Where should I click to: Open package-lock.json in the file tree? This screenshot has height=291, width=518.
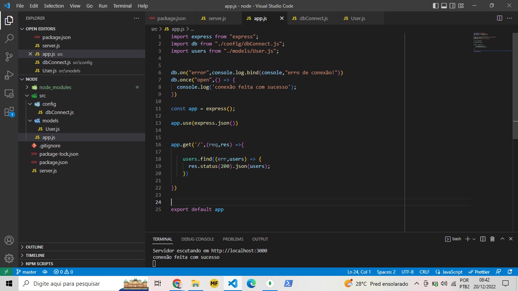point(82,154)
